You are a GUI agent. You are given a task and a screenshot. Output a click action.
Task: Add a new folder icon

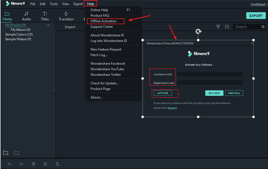tap(6, 153)
